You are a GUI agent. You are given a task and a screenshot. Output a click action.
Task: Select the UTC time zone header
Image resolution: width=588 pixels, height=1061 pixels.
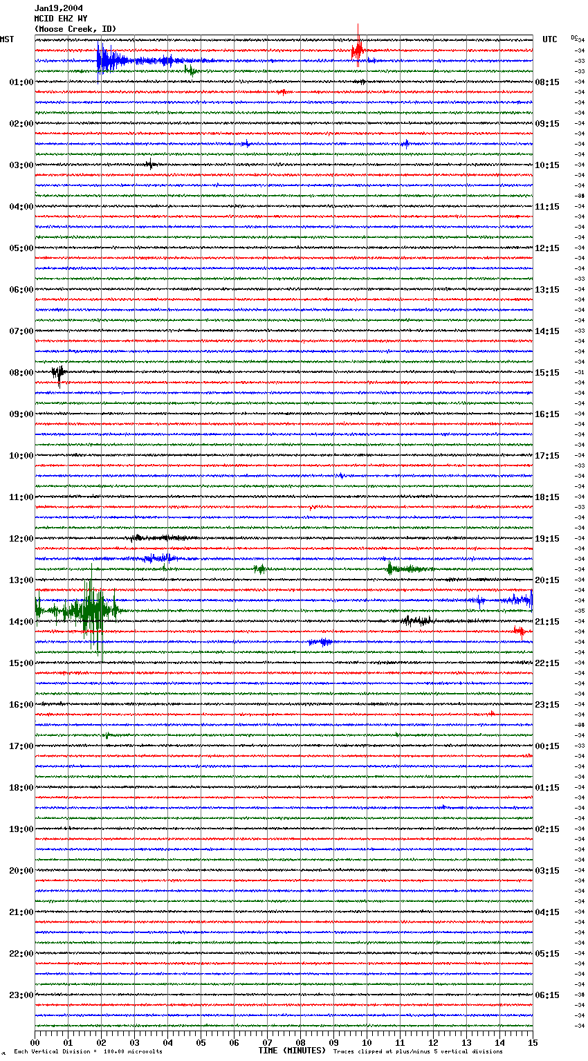549,39
